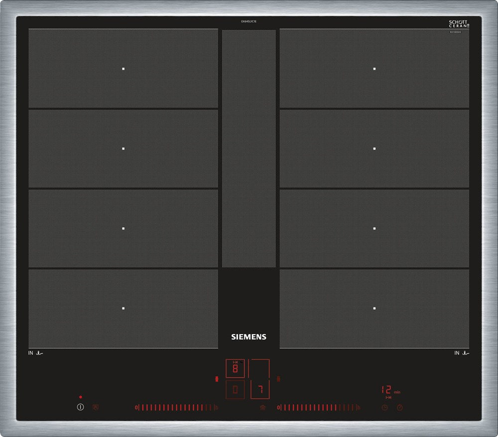498x437 pixels.
Task: Select the clock timer icon
Action: pos(385,407)
